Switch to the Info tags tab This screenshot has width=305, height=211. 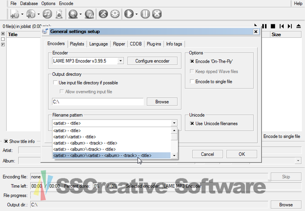click(174, 44)
